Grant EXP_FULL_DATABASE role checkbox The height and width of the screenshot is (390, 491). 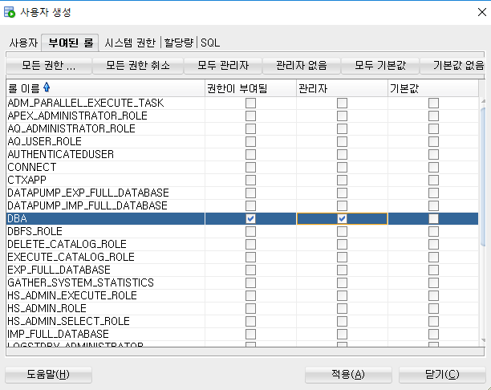click(x=250, y=270)
